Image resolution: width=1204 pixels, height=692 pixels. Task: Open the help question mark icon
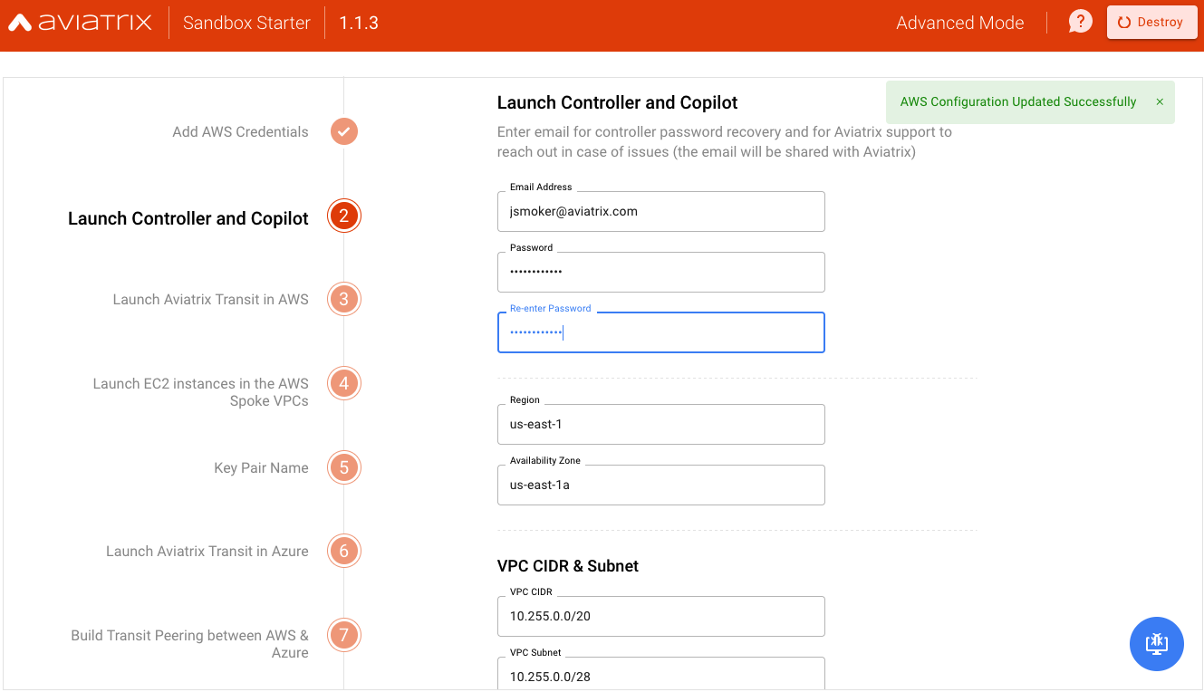point(1080,22)
